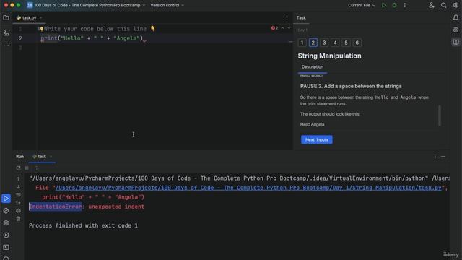Screen dimensions: 462x260
Task: Select the Task panel tab
Action: (x=301, y=17)
